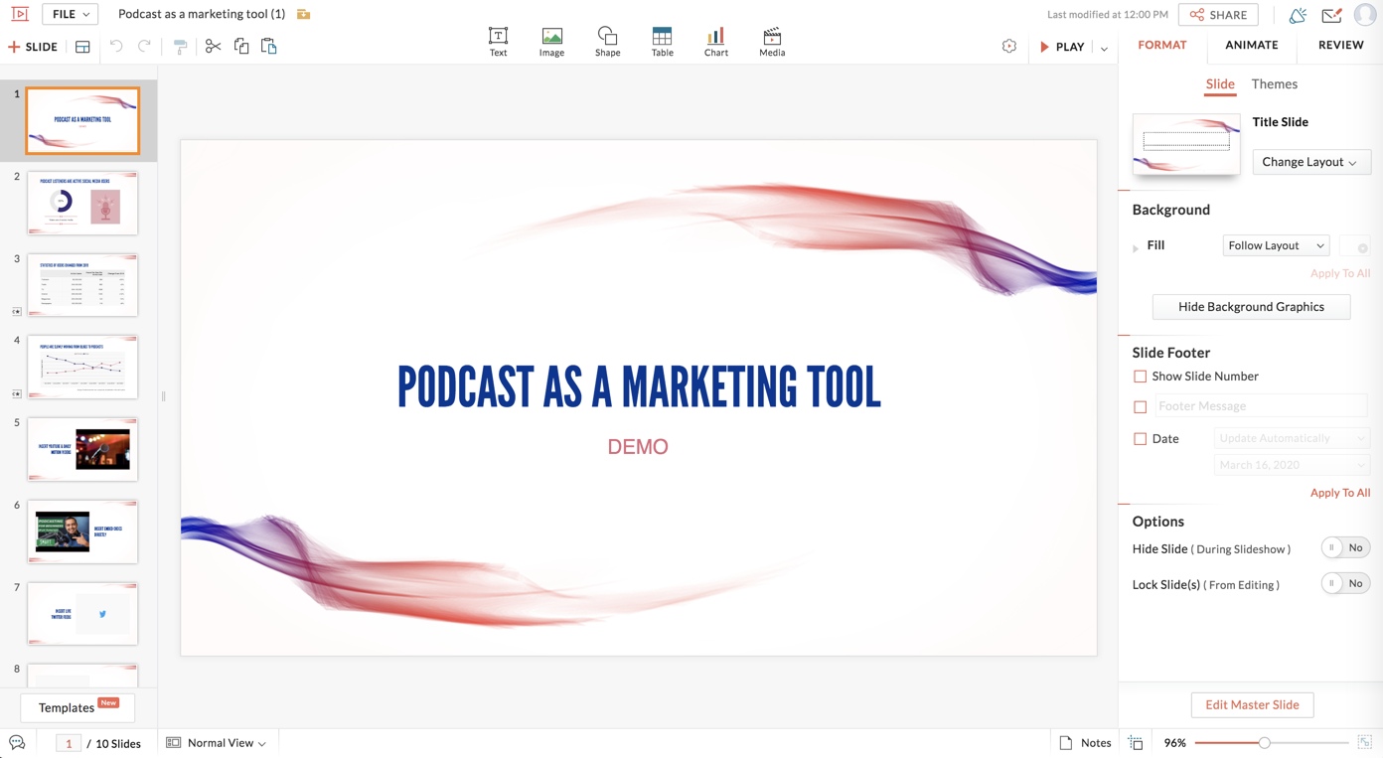This screenshot has width=1383, height=758.
Task: Select slide 5 thumbnail in the panel
Action: click(82, 449)
